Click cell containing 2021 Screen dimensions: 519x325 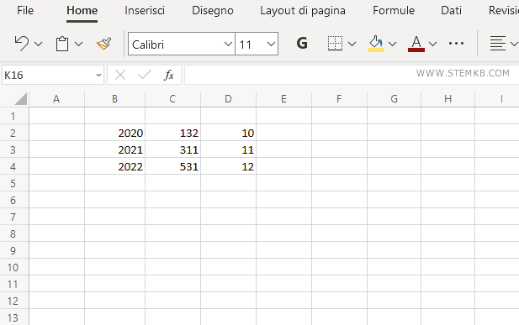point(114,149)
